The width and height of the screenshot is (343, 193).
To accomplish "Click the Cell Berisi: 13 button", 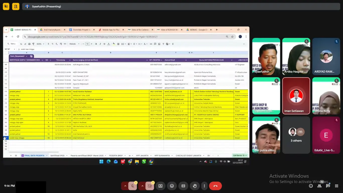I will point(240,156).
